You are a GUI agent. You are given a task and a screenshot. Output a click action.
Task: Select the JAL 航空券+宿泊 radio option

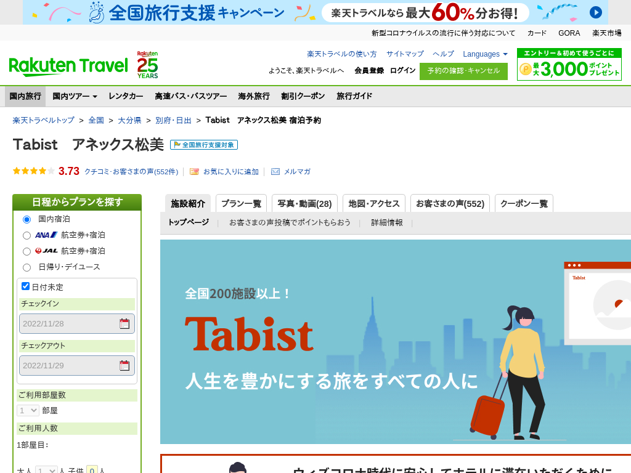tap(26, 251)
